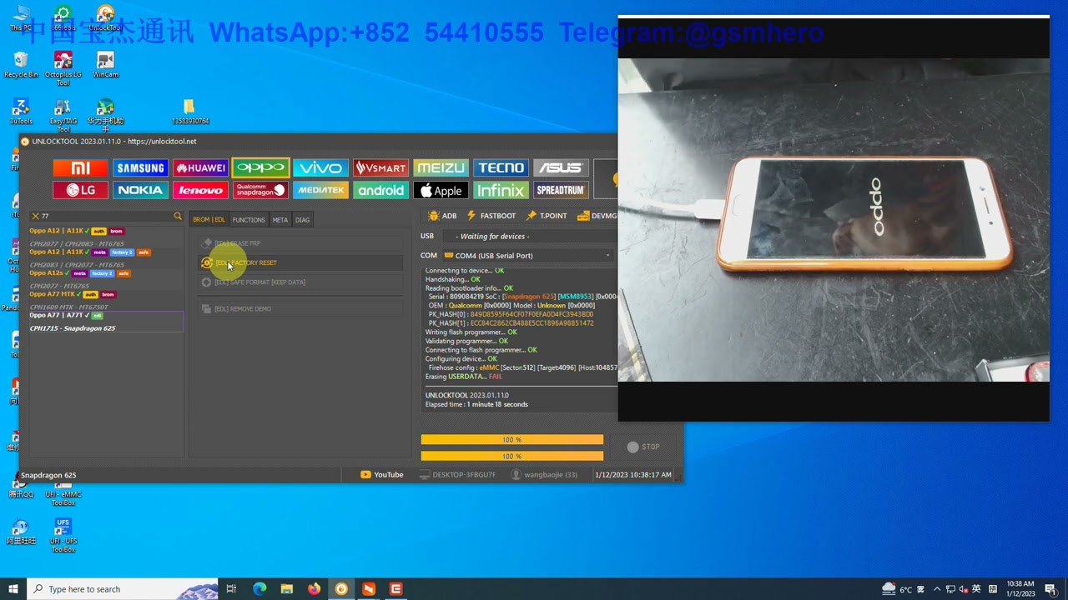The image size is (1068, 600).
Task: Open Microsoft Edge from the taskbar
Action: click(259, 589)
